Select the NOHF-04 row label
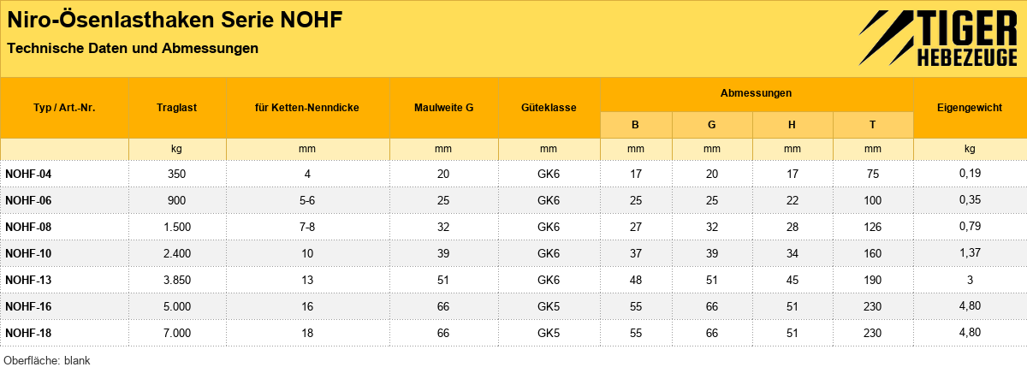The image size is (1027, 379). (x=28, y=174)
